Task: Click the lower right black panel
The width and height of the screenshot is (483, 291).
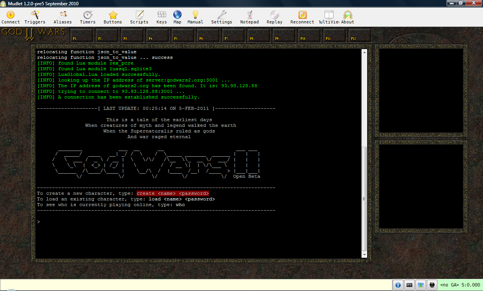Action: tap(421, 186)
